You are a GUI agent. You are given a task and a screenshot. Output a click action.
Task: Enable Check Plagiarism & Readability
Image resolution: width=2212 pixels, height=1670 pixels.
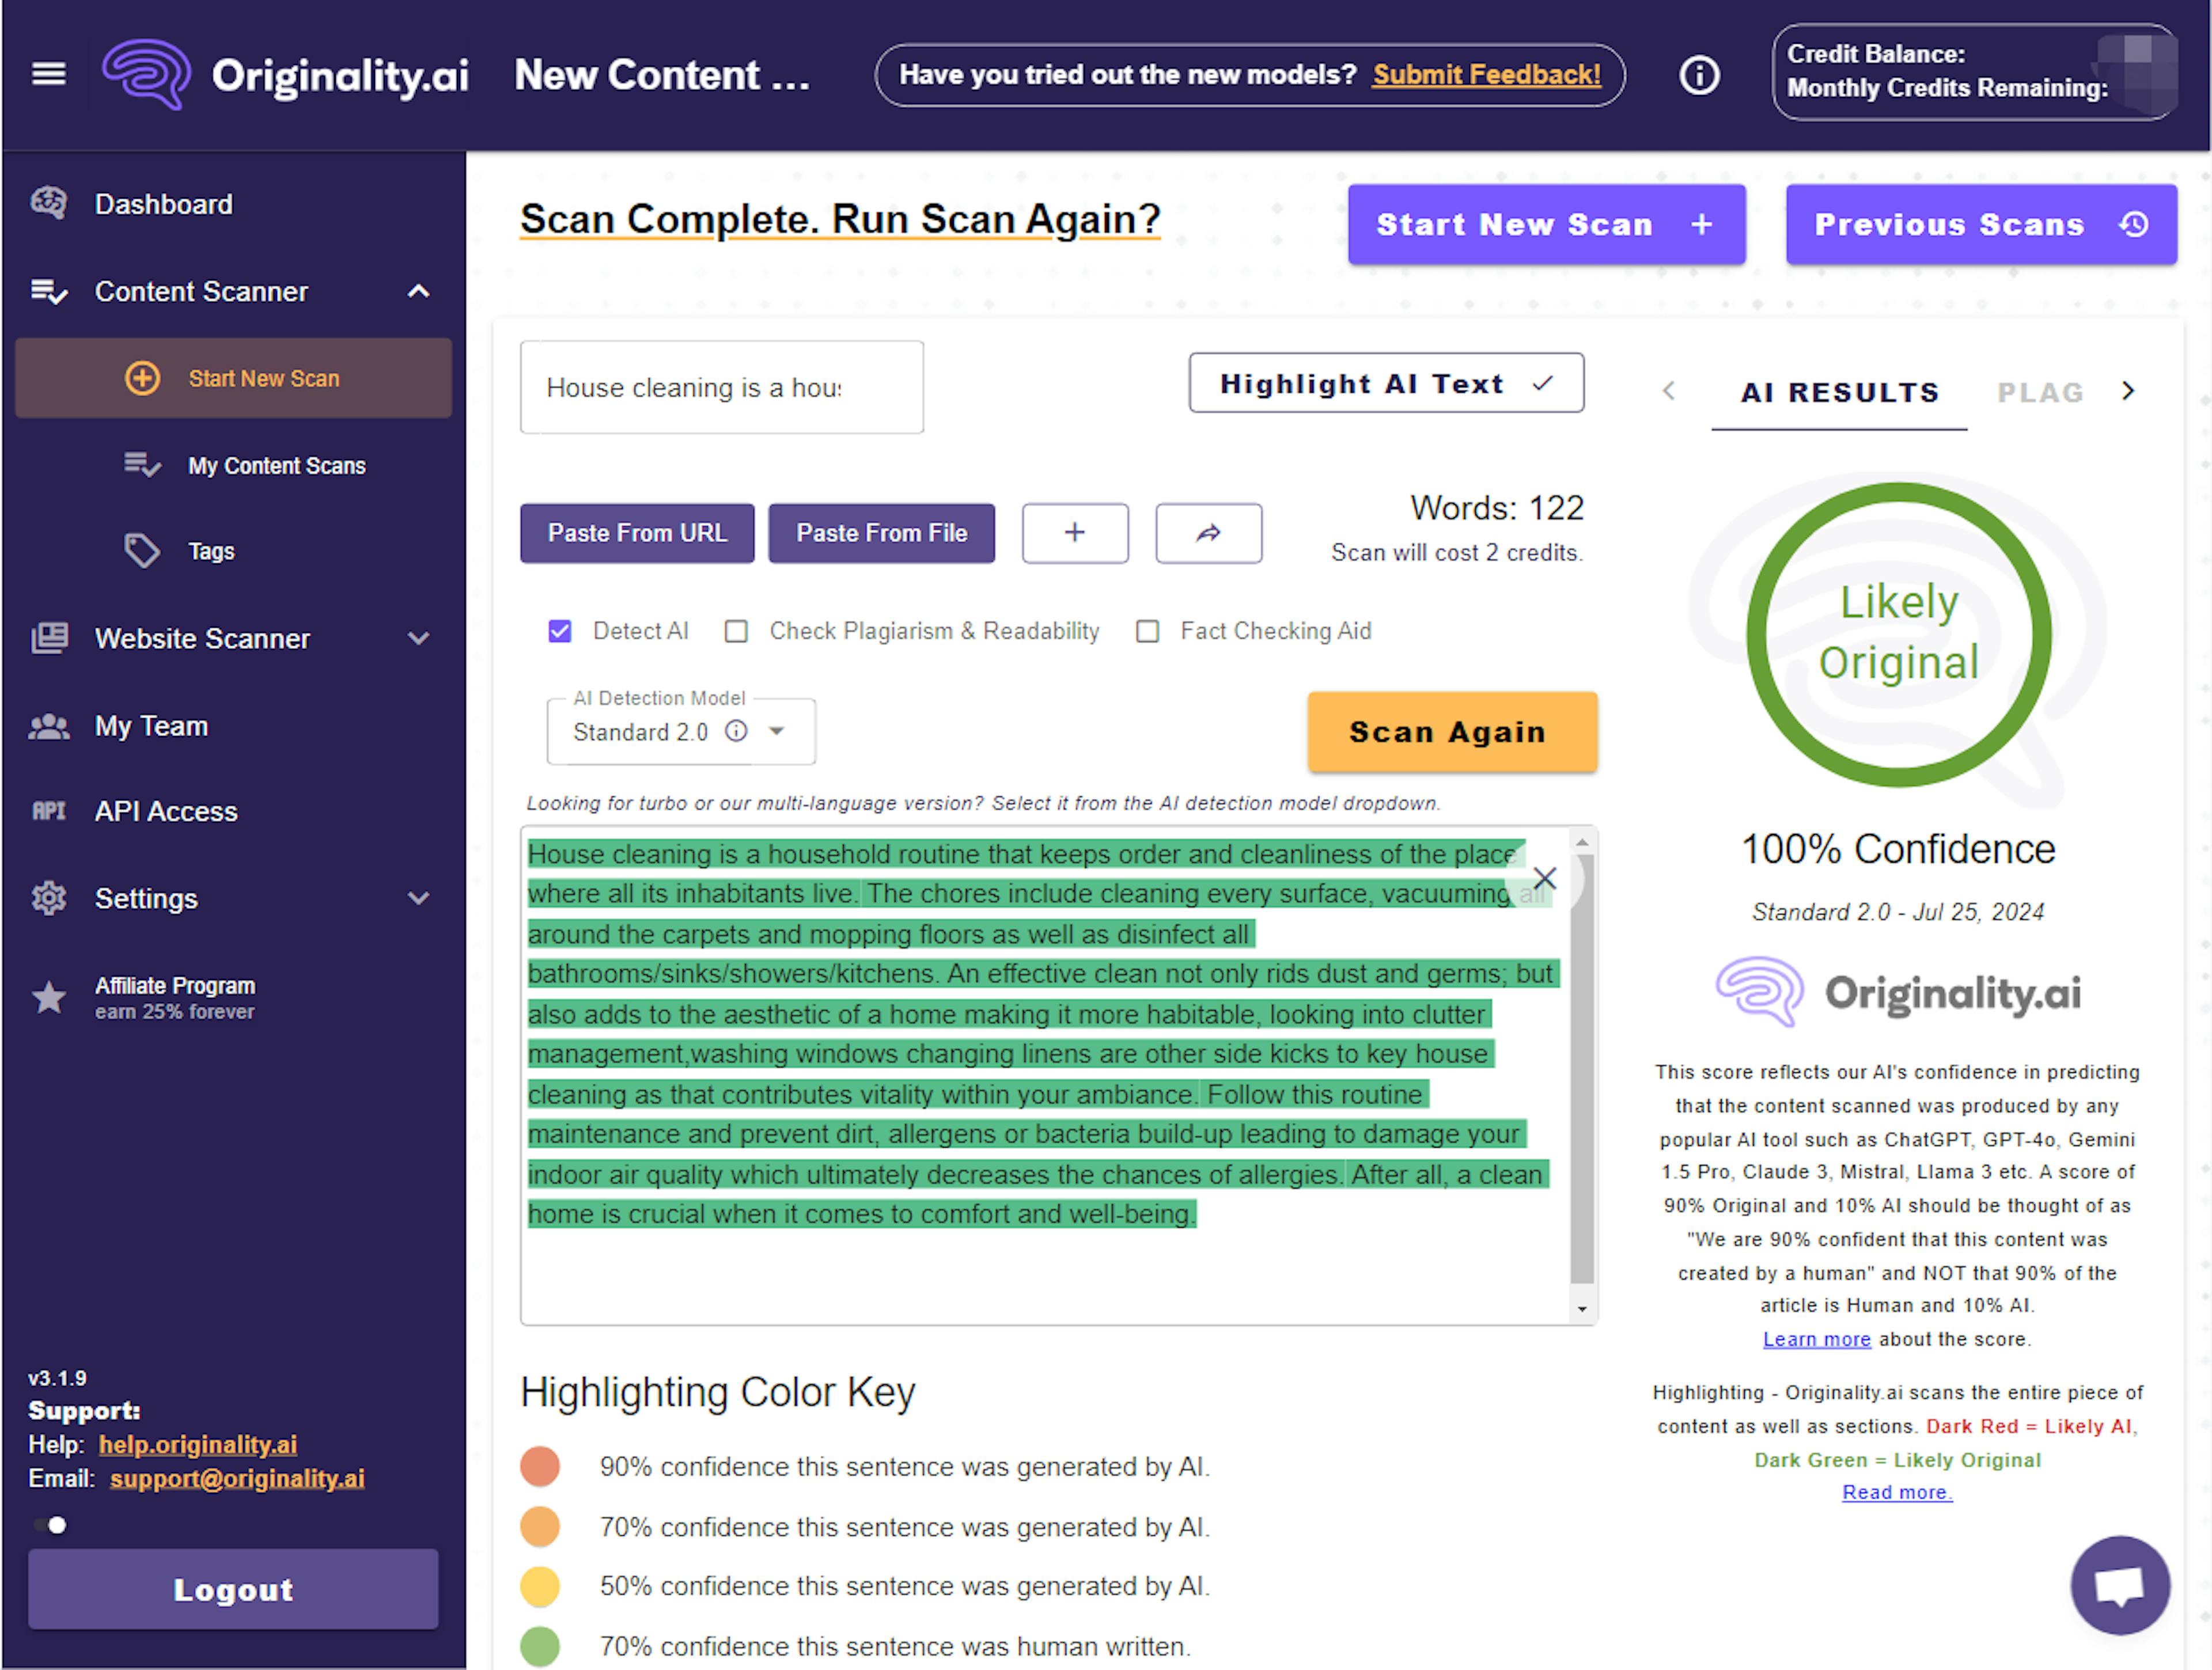click(737, 631)
